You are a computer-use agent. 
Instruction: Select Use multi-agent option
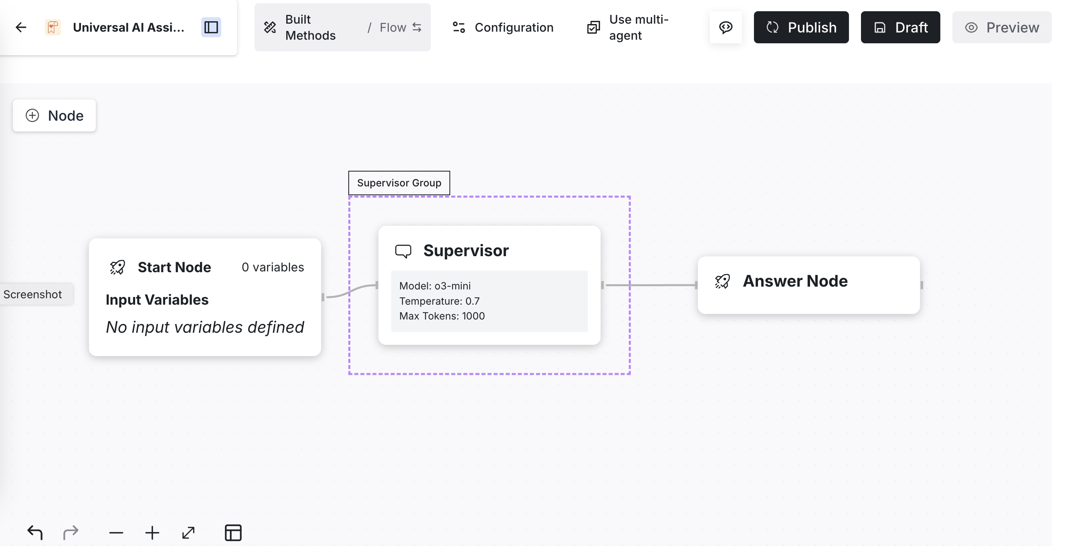coord(628,27)
